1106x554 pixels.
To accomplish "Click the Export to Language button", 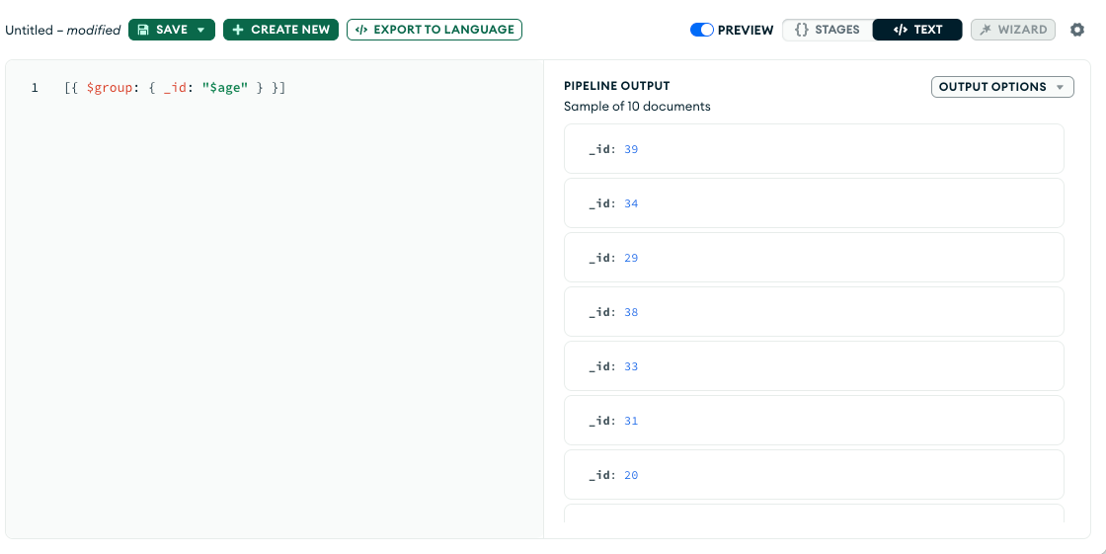I will [x=434, y=30].
